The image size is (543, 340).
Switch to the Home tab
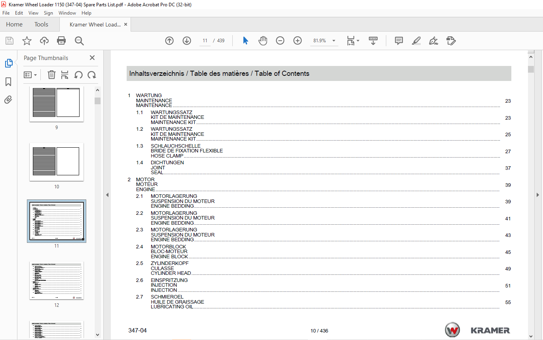(14, 24)
